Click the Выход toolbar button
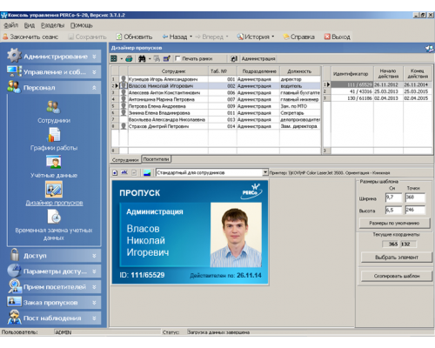This screenshot has height=348, width=435. 338,37
